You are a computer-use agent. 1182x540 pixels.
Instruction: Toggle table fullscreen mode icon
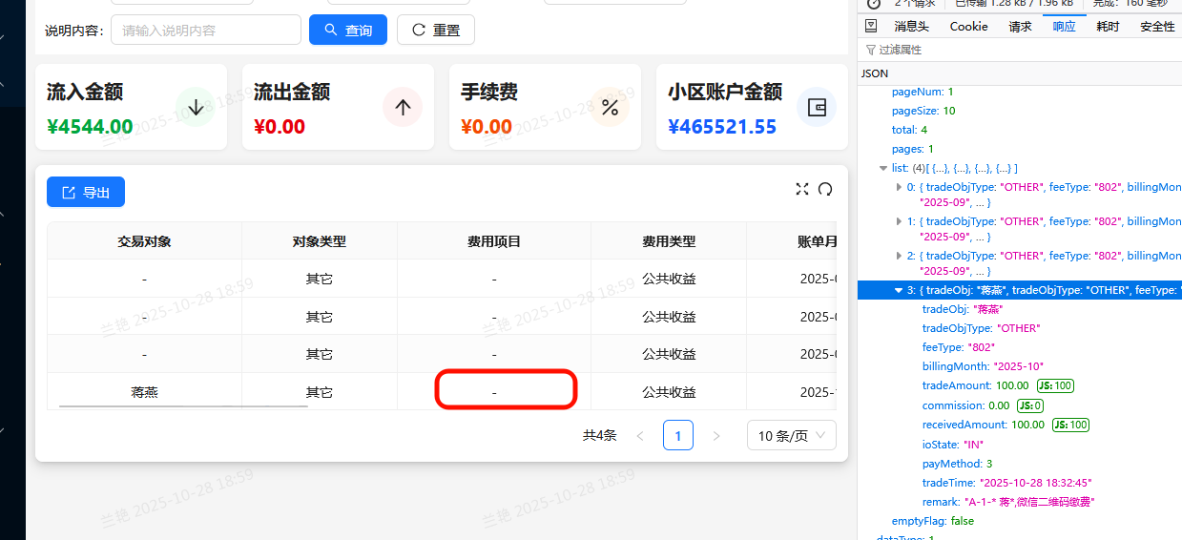click(x=802, y=189)
